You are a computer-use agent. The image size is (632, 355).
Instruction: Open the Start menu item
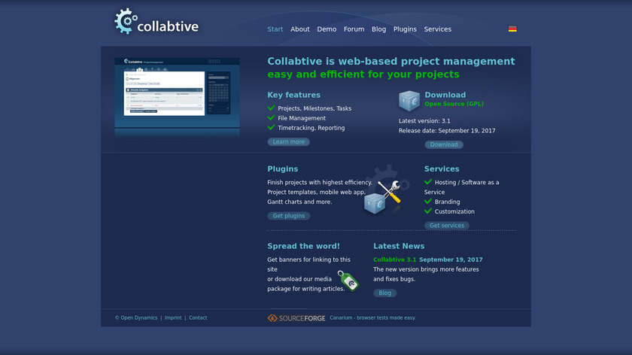tap(275, 29)
